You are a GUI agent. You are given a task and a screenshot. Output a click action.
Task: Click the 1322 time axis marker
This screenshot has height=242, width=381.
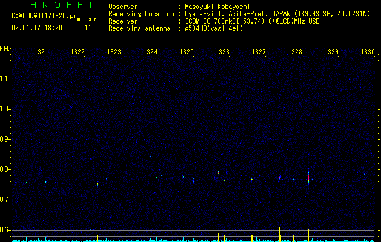(x=78, y=52)
